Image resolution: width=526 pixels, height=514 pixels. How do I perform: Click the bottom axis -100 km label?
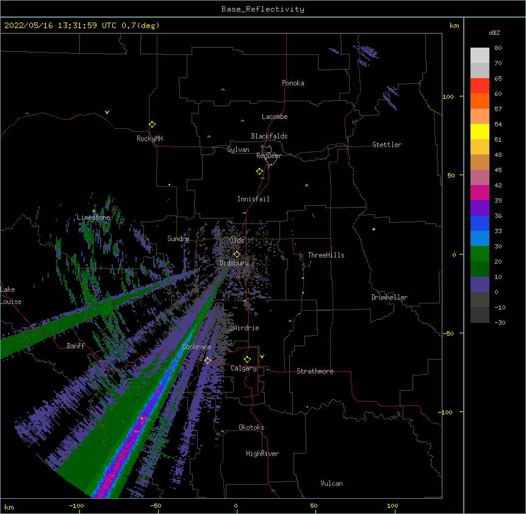[76, 505]
